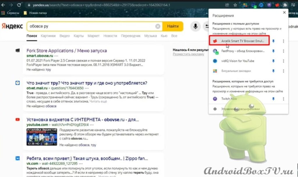
Task: Click the playlist icon at toolbar right edge
Action: 293,5
